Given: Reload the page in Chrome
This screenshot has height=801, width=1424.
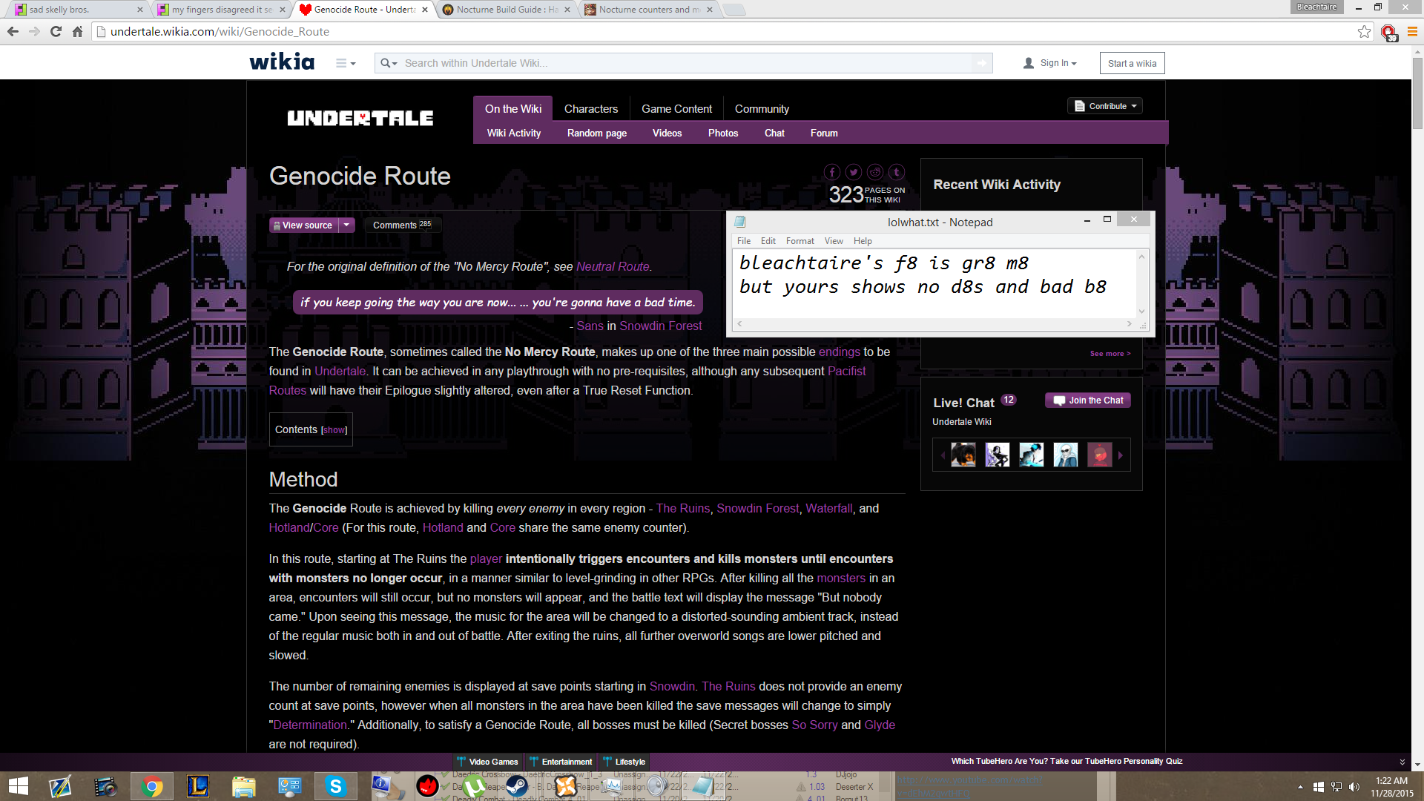Looking at the screenshot, I should point(56,31).
